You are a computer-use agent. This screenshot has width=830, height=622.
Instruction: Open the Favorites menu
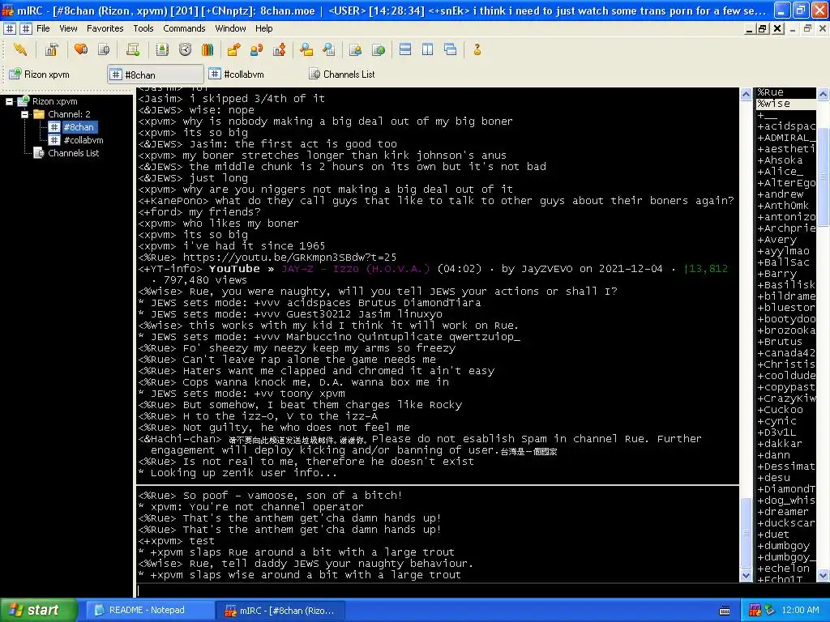click(105, 28)
